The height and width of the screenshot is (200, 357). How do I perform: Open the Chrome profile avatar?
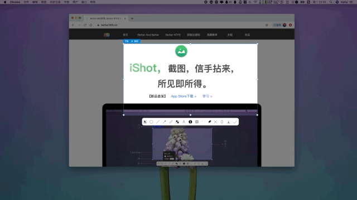284,25
